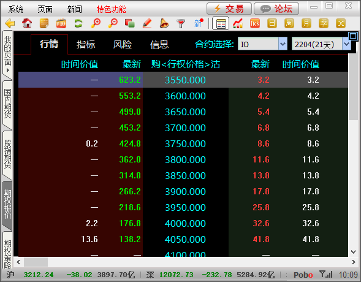
Task: Open the alert bell icon
Action: [164, 23]
